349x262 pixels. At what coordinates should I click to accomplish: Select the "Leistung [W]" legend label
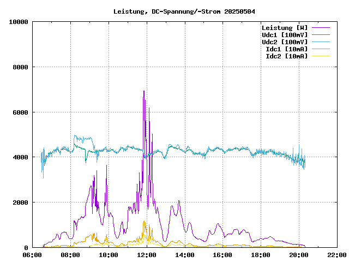(284, 28)
